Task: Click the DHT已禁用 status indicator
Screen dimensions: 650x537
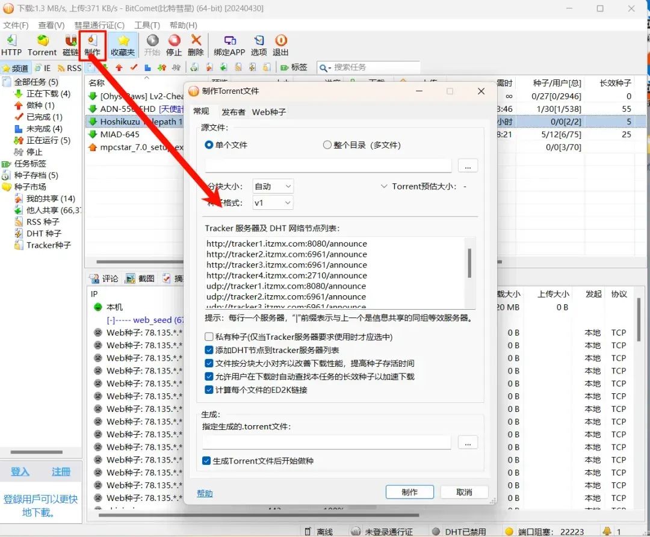Action: pyautogui.click(x=436, y=531)
